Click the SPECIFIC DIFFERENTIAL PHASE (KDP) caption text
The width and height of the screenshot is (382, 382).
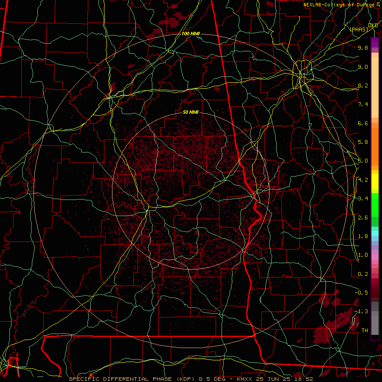[x=133, y=379]
